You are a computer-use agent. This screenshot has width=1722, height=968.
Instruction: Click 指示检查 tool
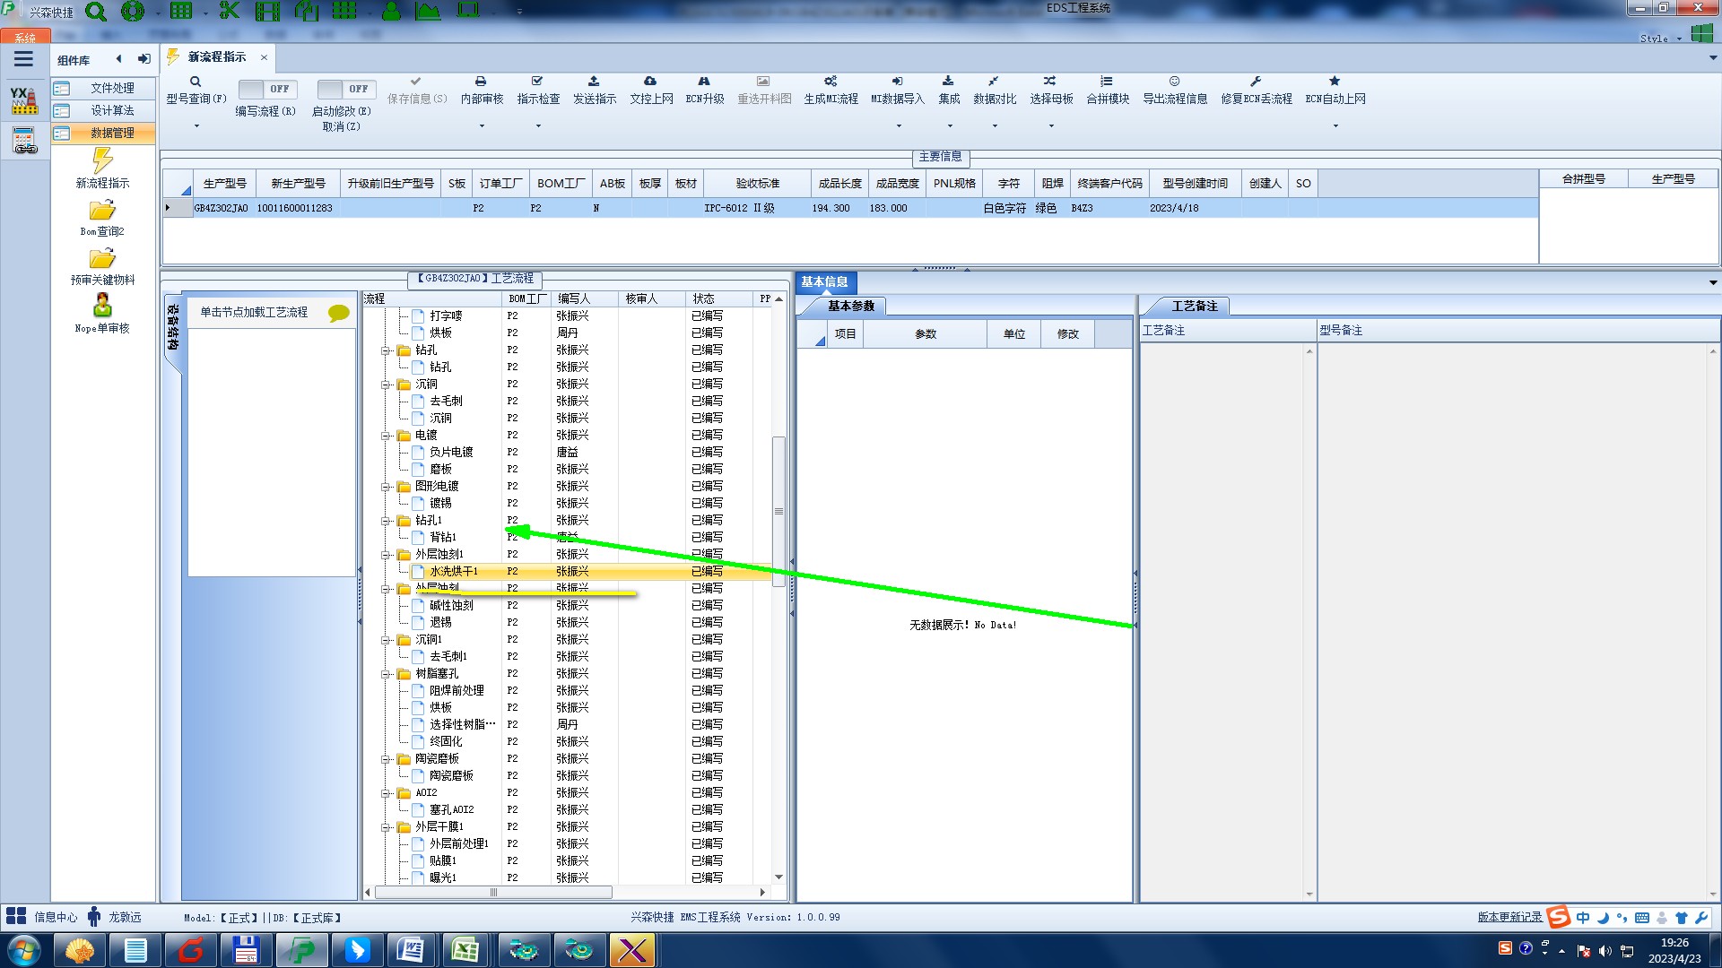point(538,90)
